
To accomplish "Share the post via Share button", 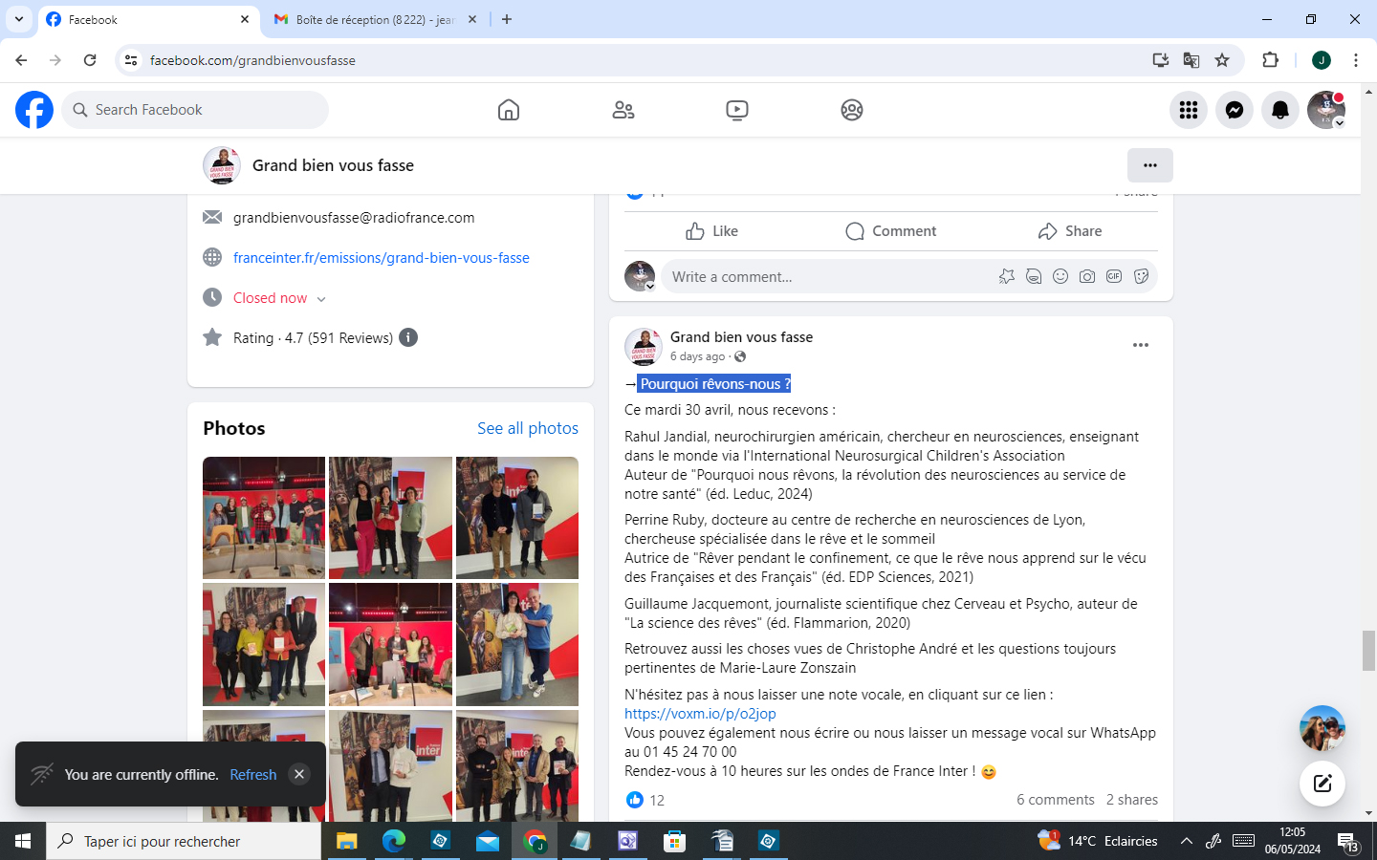I will pyautogui.click(x=1069, y=231).
